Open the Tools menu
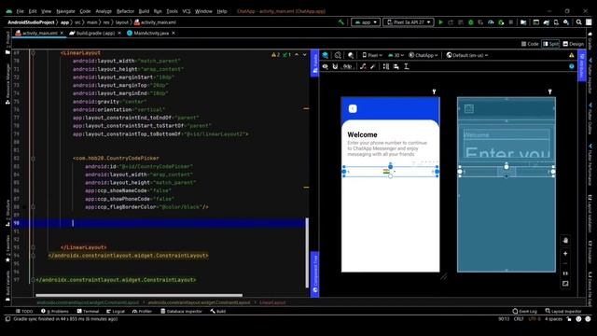597x336 pixels. click(172, 11)
